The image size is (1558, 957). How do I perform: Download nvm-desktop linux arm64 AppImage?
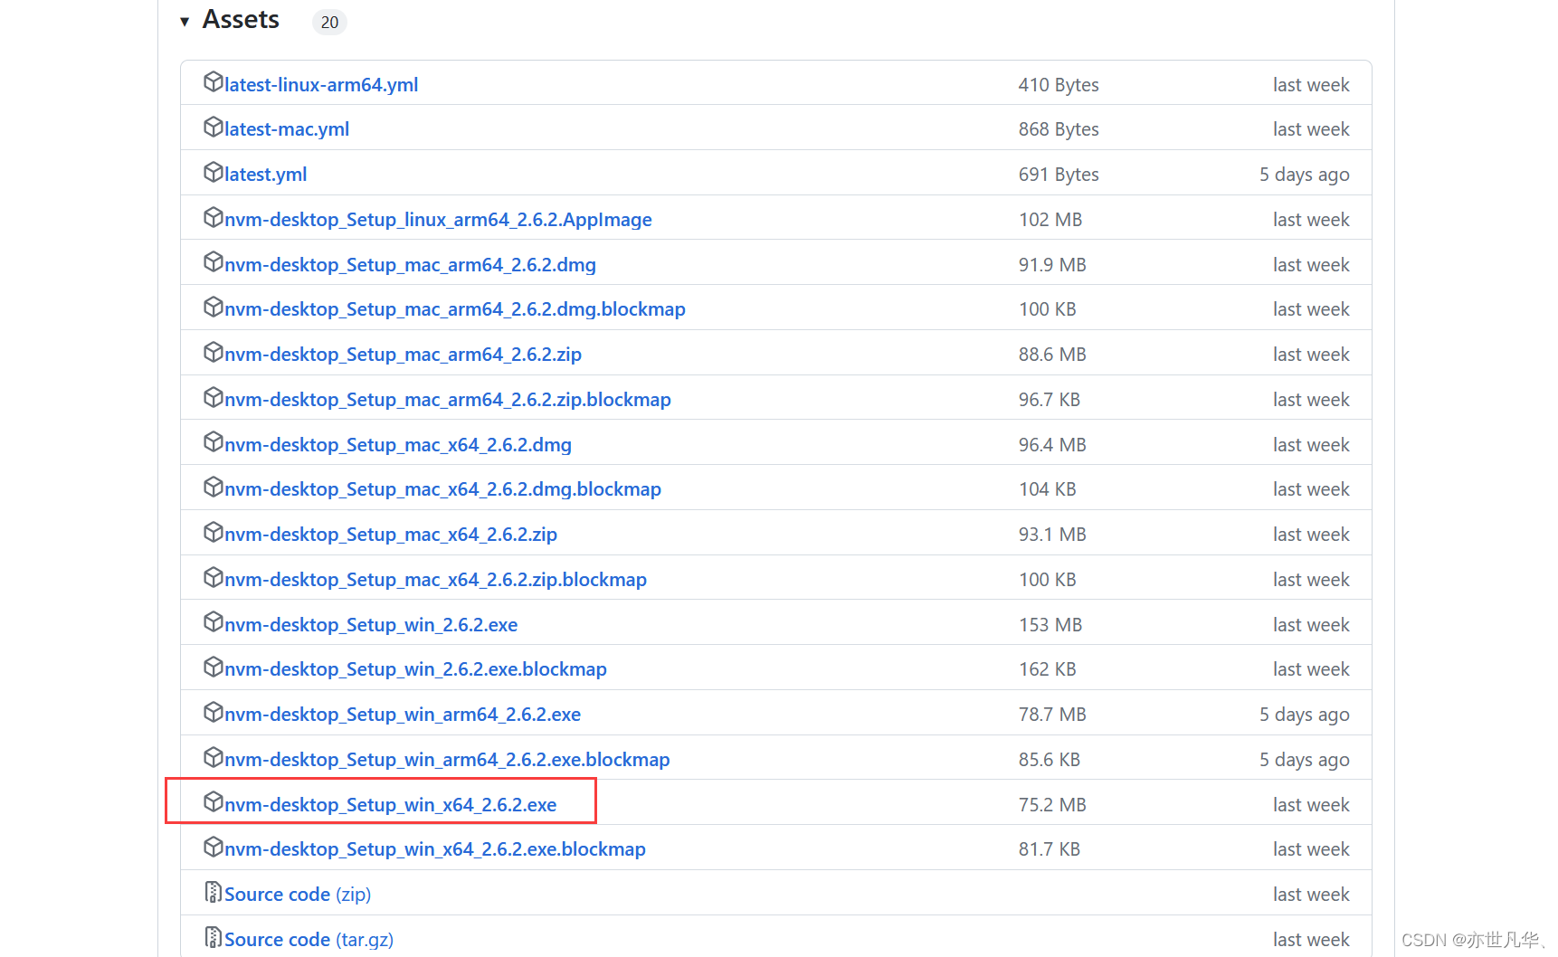438,220
